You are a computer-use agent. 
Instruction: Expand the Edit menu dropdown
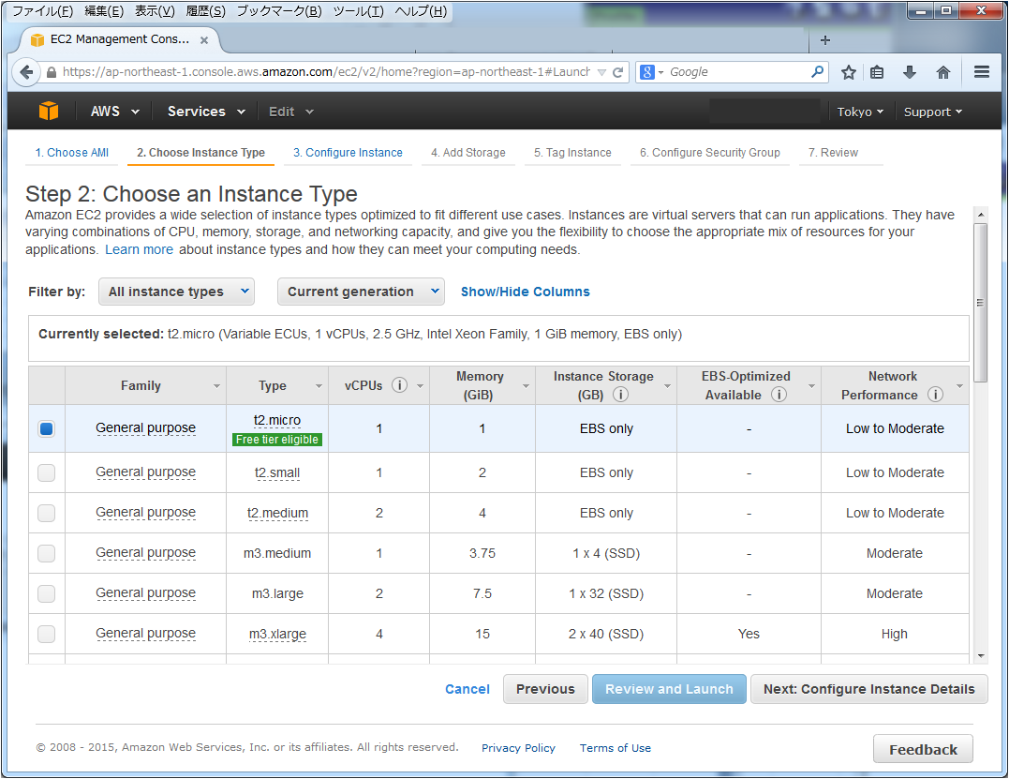point(290,112)
